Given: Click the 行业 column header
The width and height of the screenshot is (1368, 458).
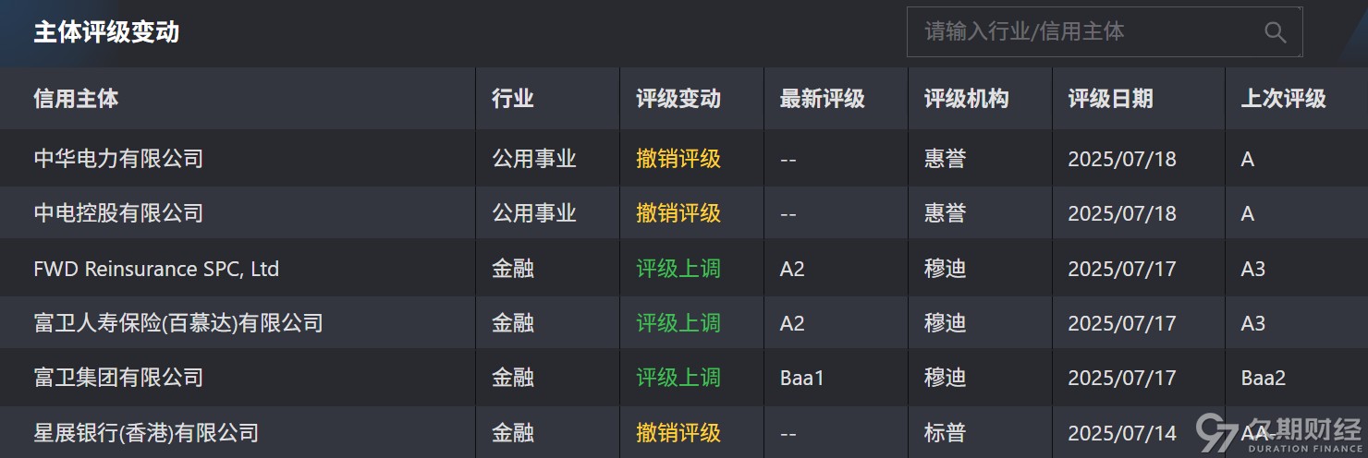Looking at the screenshot, I should coord(512,99).
